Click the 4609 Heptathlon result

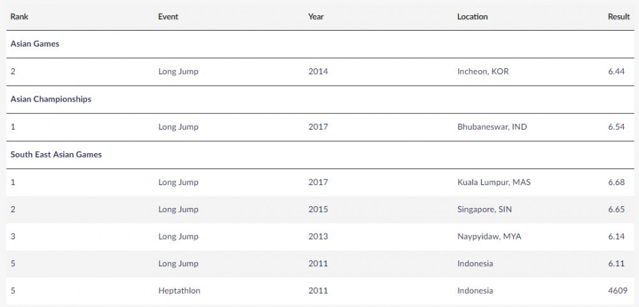pyautogui.click(x=616, y=291)
